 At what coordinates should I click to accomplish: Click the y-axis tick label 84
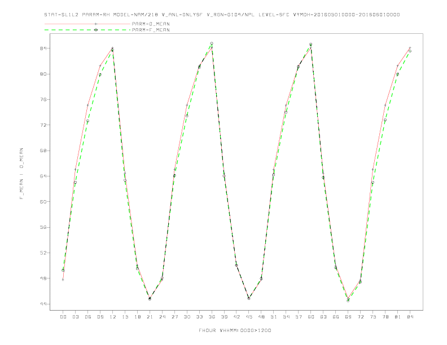[x=43, y=48]
